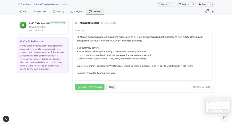Screen dimensions: 232x125
Task: Open the page preview thumbnail
Action: (x=218, y=106)
